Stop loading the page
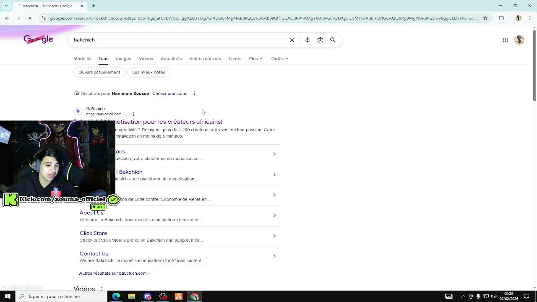Screen dimensions: 537x302 (x=30, y=18)
